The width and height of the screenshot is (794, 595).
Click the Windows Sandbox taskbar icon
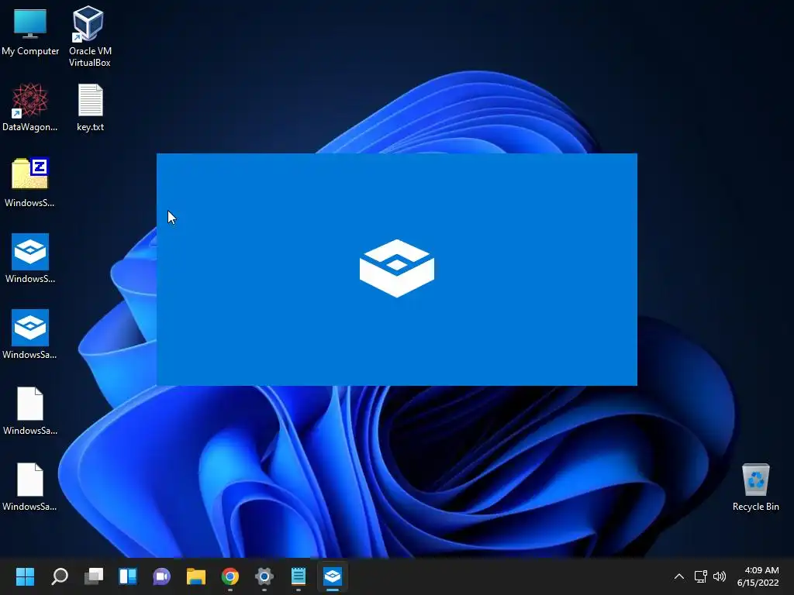[333, 576]
